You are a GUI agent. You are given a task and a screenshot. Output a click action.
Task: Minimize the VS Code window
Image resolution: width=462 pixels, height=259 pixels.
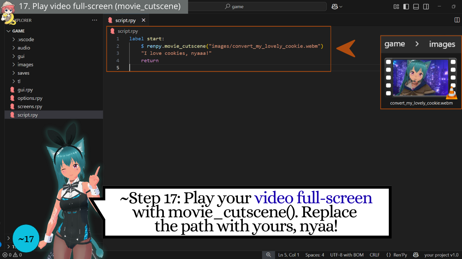point(439,6)
